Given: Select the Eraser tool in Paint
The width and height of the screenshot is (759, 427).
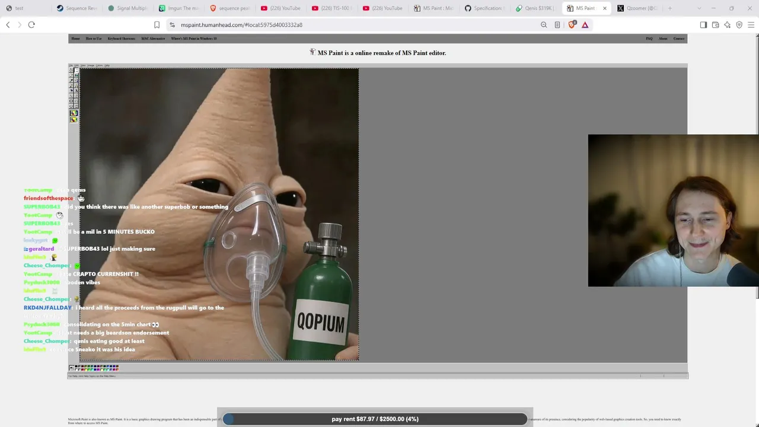Looking at the screenshot, I should (x=71, y=75).
